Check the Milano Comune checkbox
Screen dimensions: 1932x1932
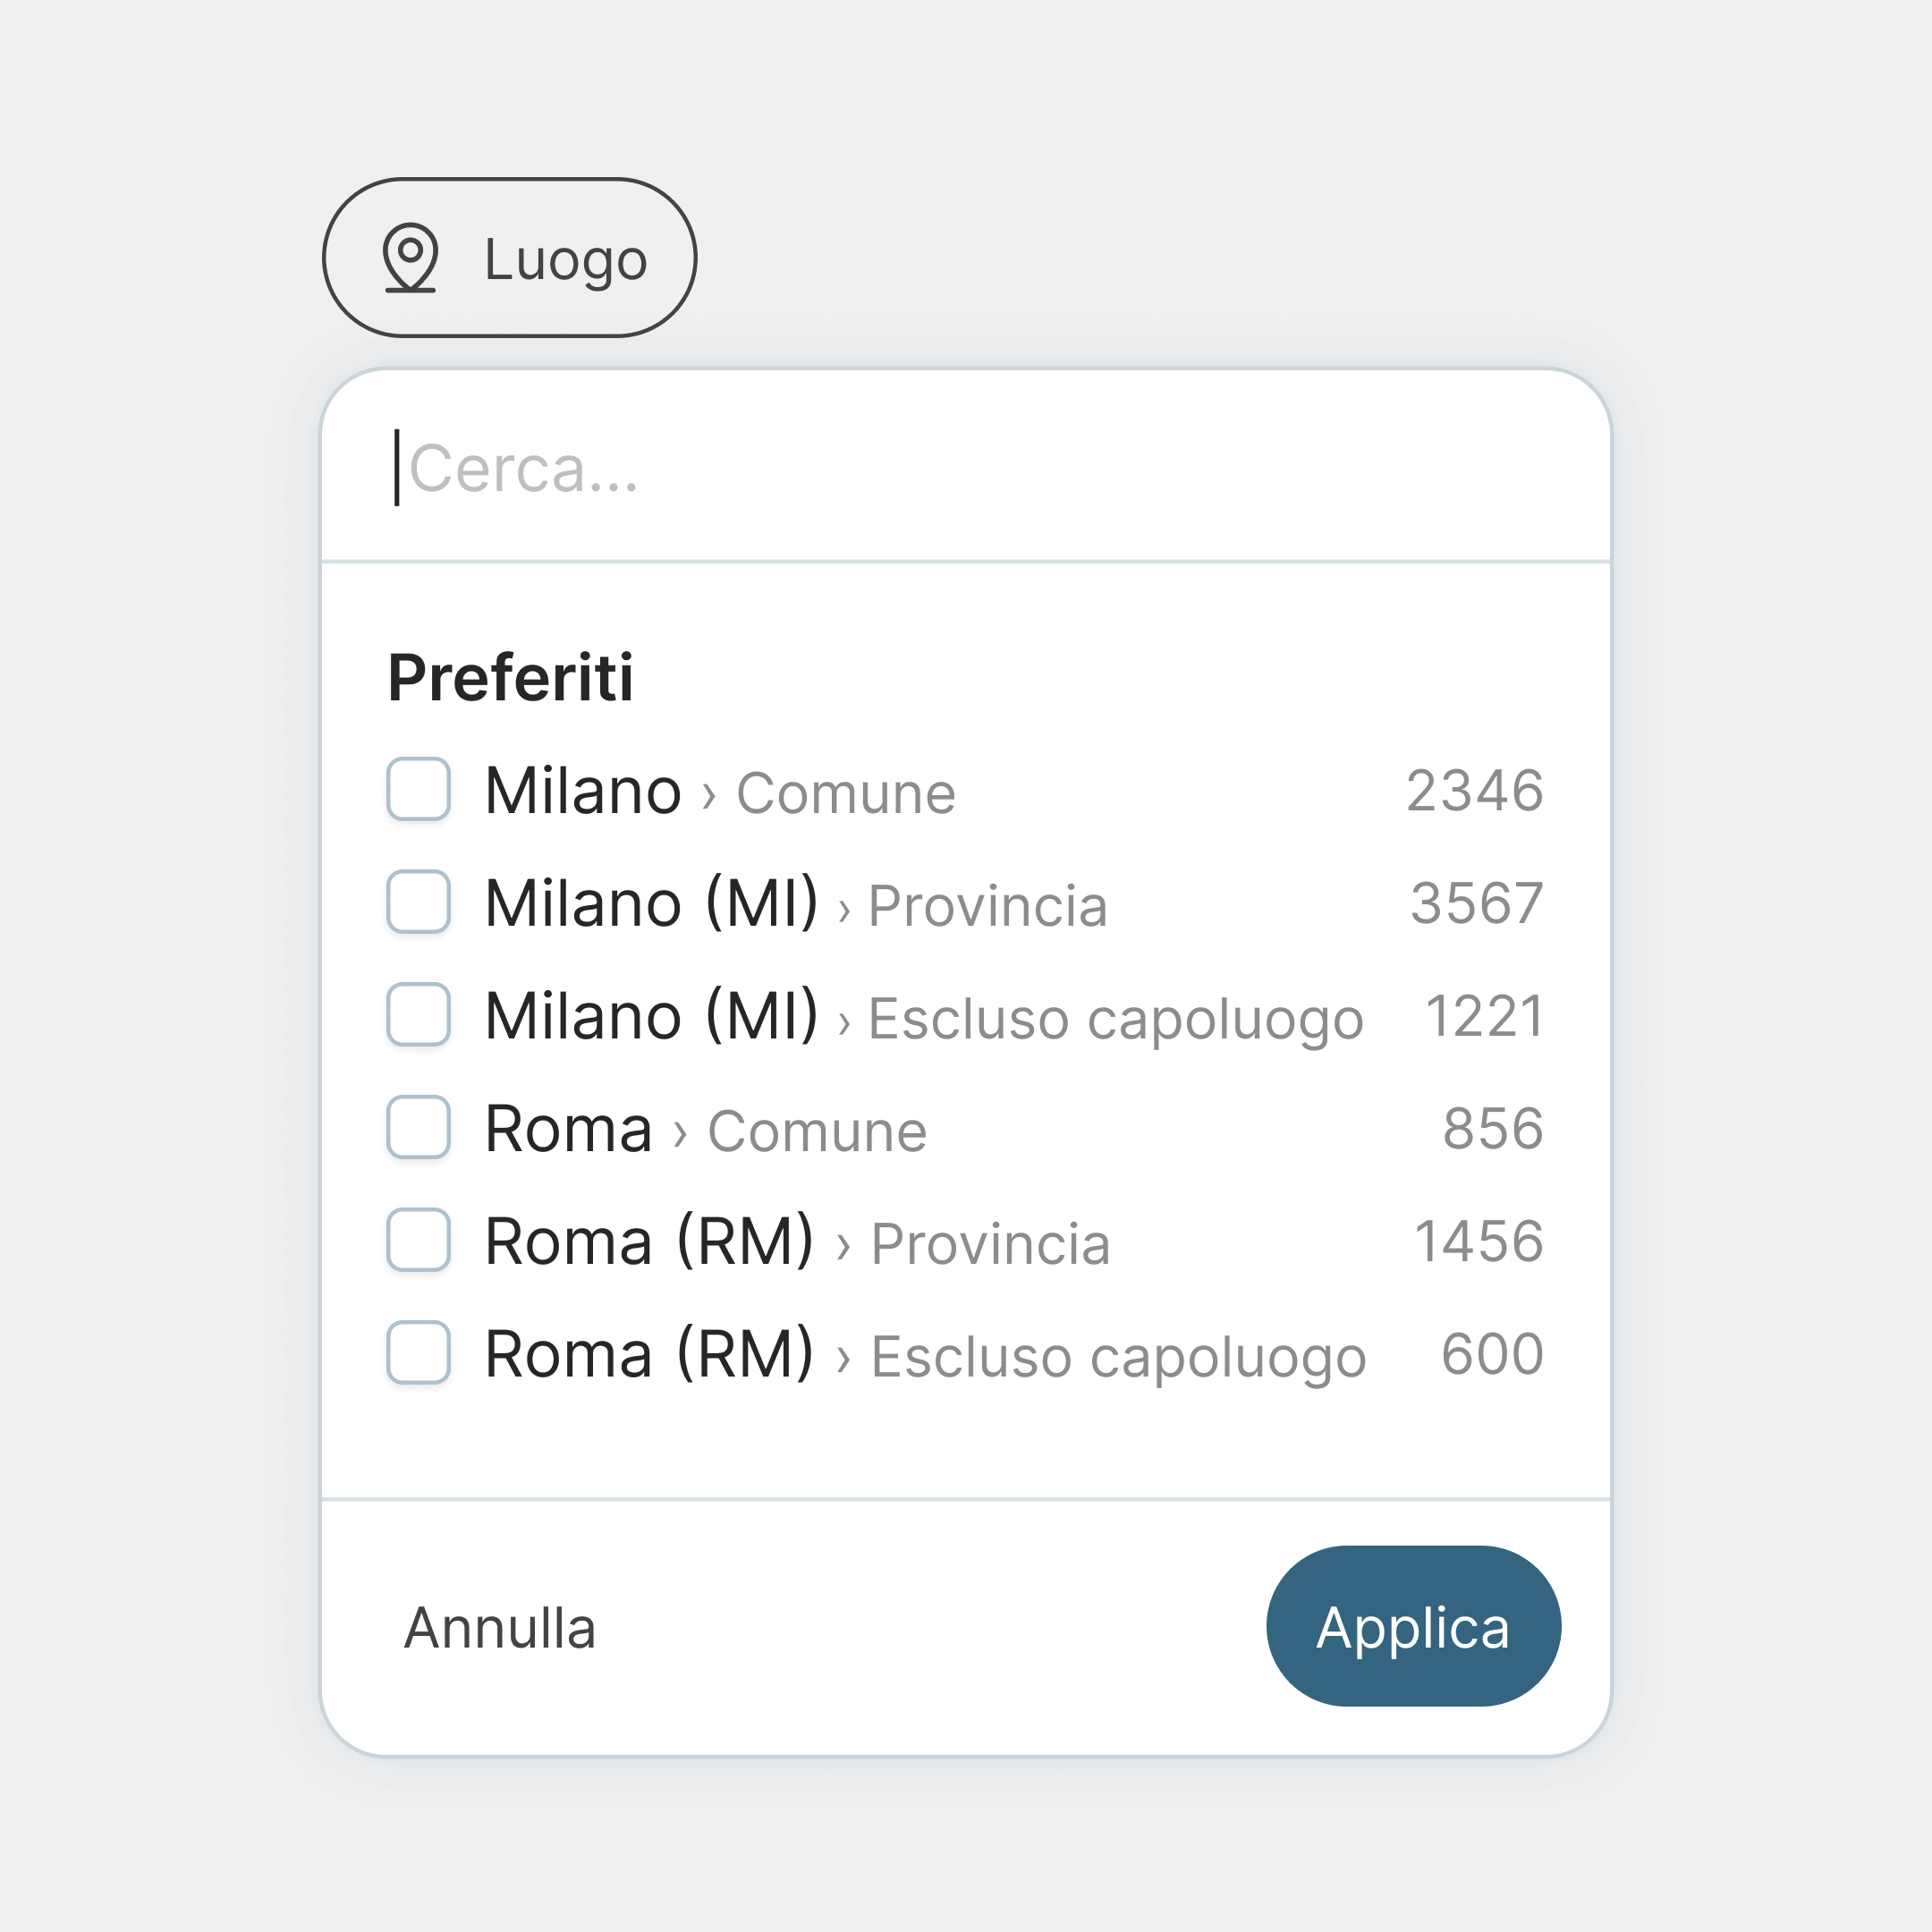point(419,791)
